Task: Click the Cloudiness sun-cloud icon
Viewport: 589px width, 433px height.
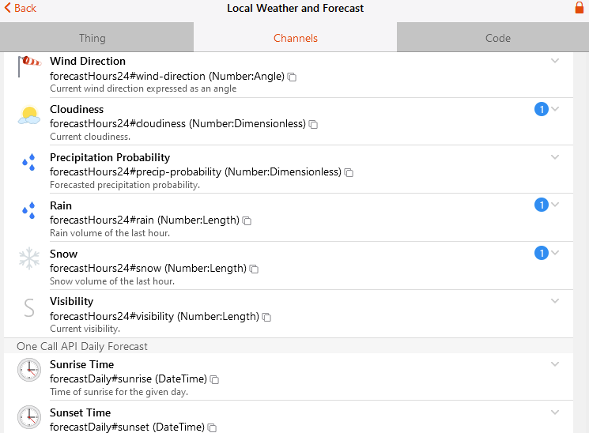Action: click(x=29, y=115)
